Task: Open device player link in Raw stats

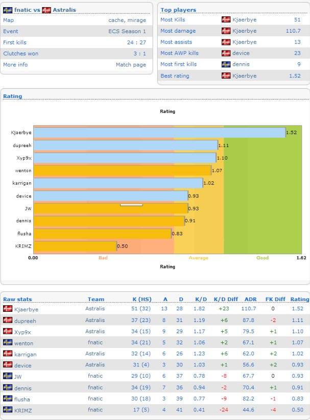Action: [x=23, y=365]
